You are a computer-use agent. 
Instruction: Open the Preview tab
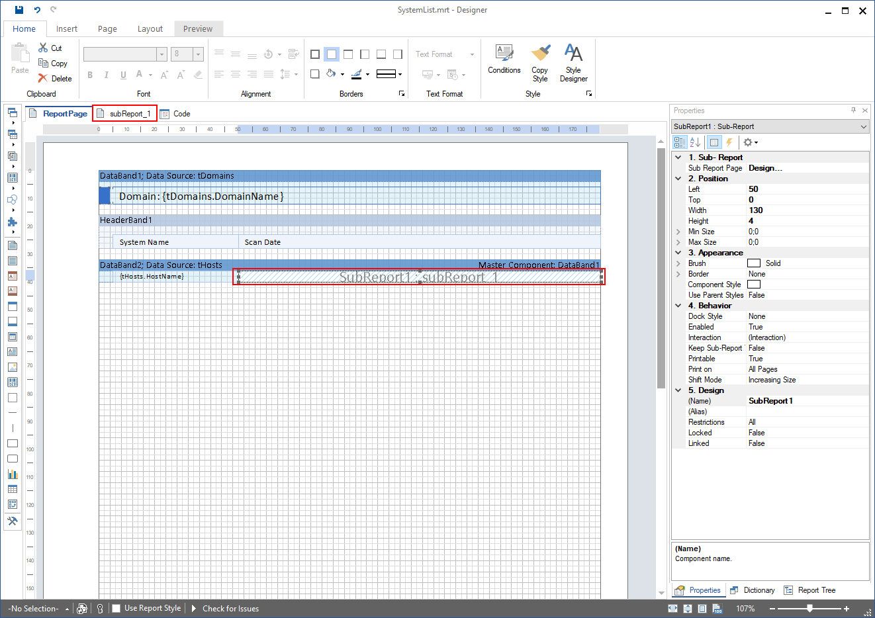tap(198, 28)
